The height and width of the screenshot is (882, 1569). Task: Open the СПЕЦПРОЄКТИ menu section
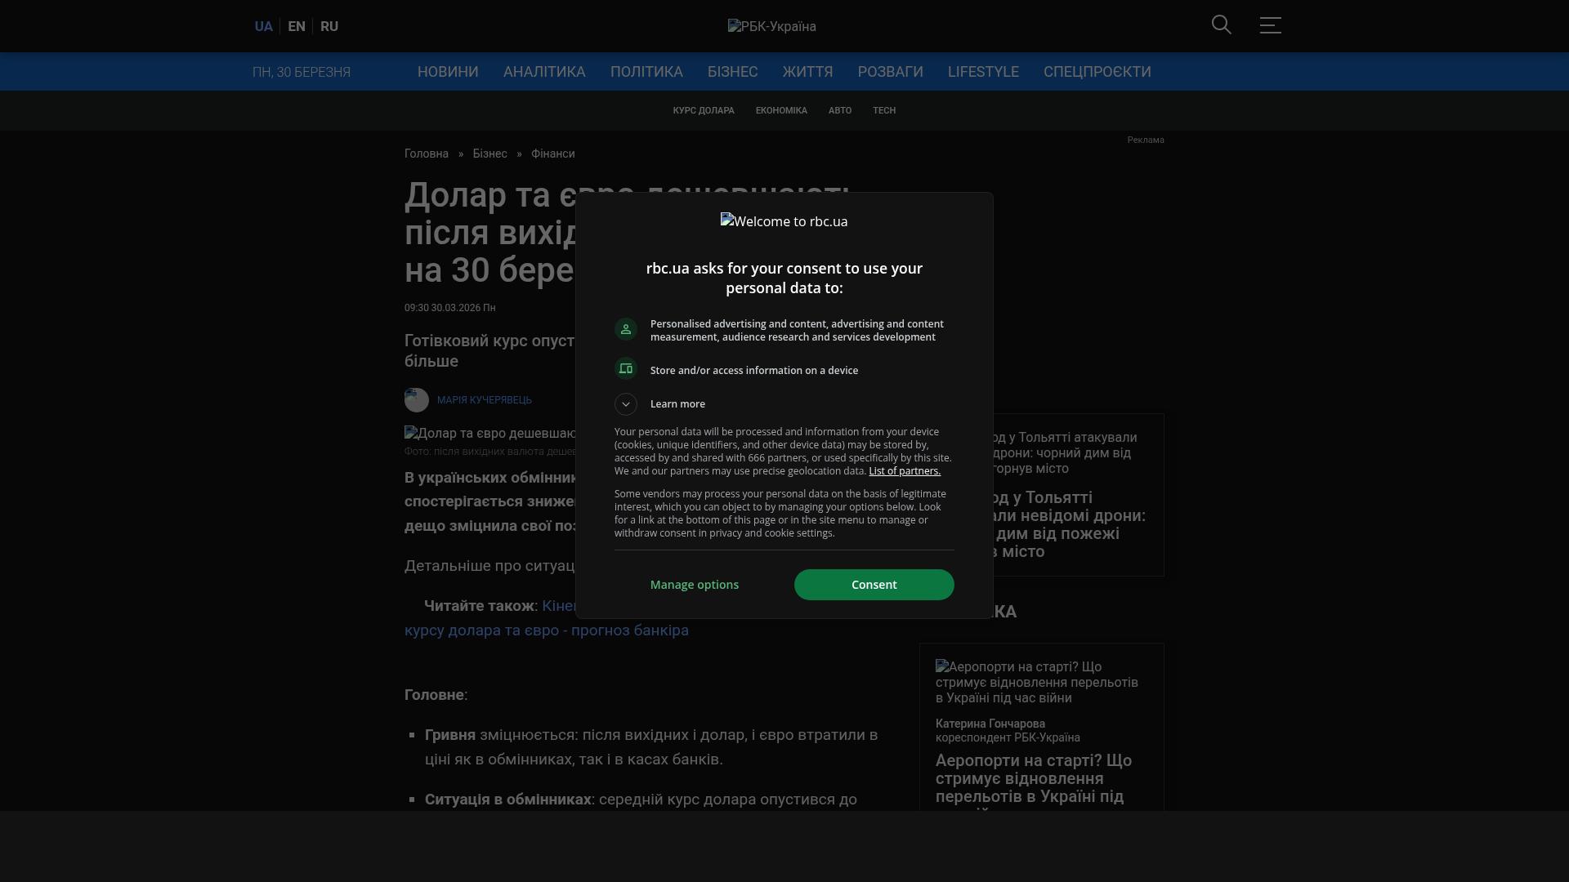click(x=1097, y=72)
